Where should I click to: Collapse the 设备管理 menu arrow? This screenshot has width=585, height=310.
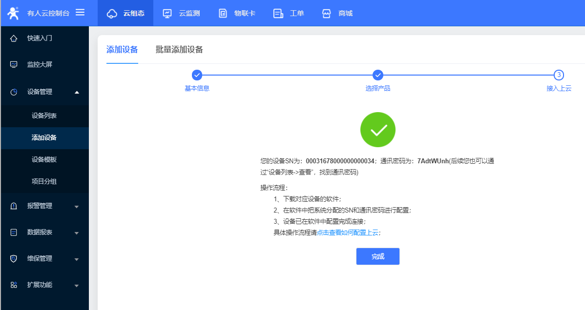pos(77,92)
